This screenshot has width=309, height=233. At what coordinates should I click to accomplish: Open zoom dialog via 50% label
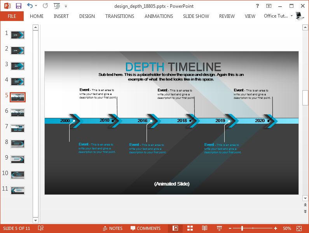click(287, 228)
